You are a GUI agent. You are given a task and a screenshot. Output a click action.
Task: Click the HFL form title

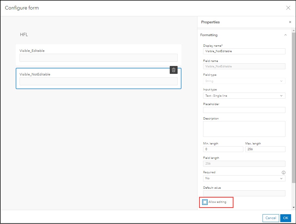(x=24, y=35)
